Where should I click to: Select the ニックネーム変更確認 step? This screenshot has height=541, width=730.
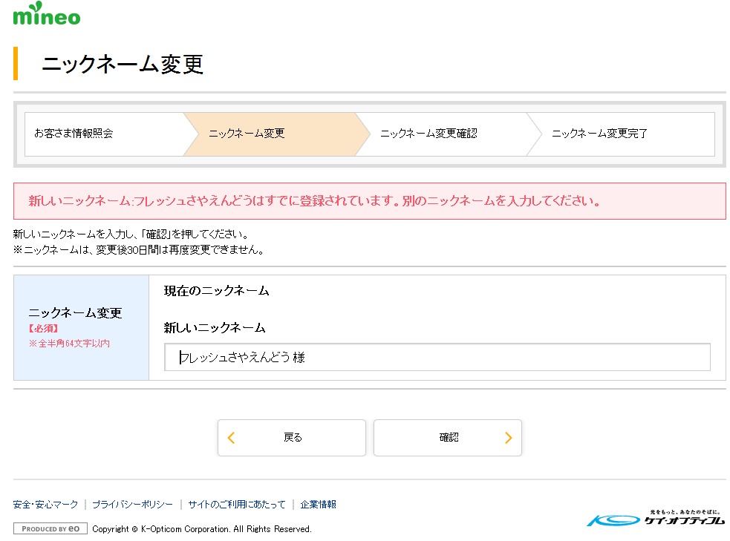click(428, 134)
